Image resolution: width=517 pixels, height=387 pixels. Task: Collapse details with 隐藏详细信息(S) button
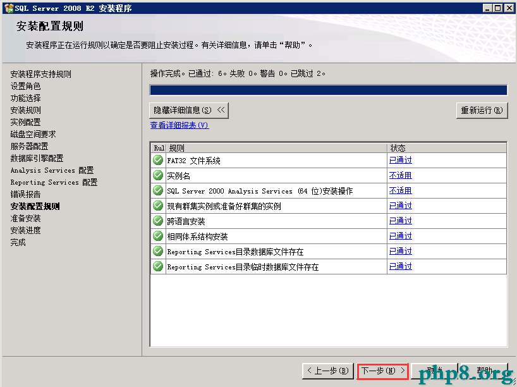click(x=189, y=110)
